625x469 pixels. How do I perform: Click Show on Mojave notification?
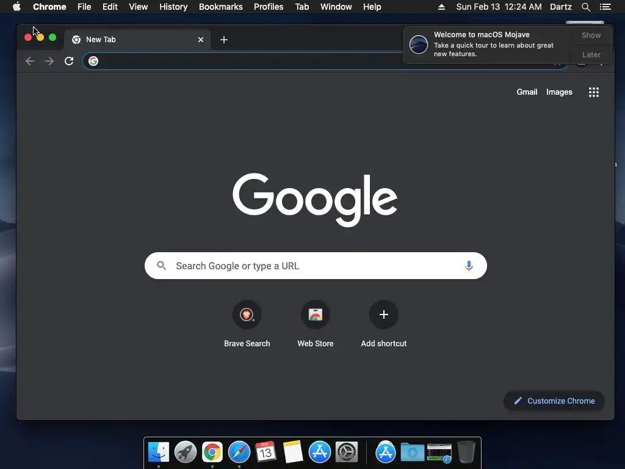pos(591,35)
